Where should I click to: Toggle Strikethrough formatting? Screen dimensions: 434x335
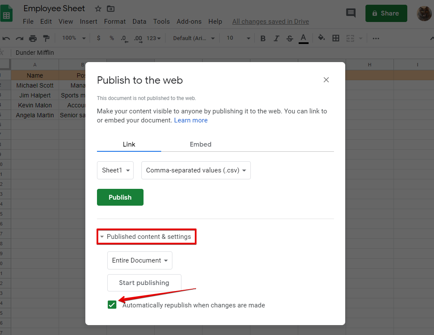point(290,38)
